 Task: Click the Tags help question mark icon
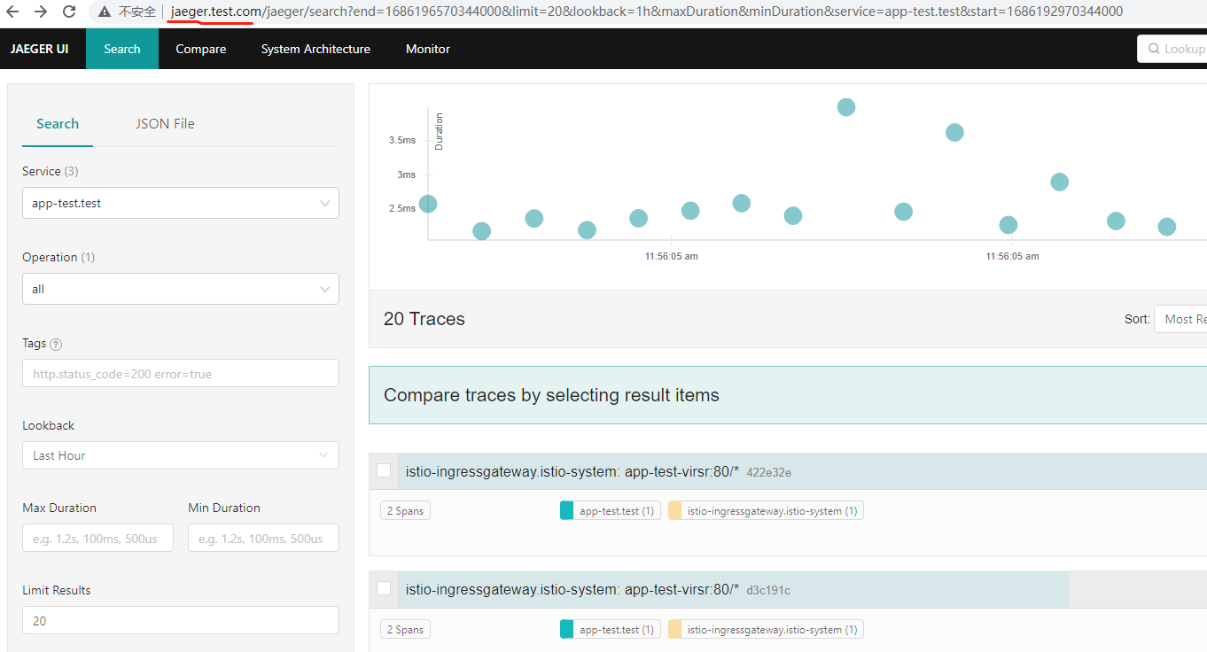point(56,344)
